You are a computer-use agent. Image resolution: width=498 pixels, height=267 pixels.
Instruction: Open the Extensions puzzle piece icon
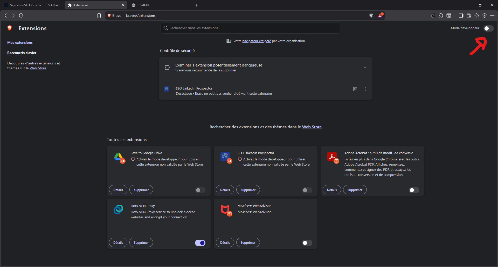click(441, 16)
